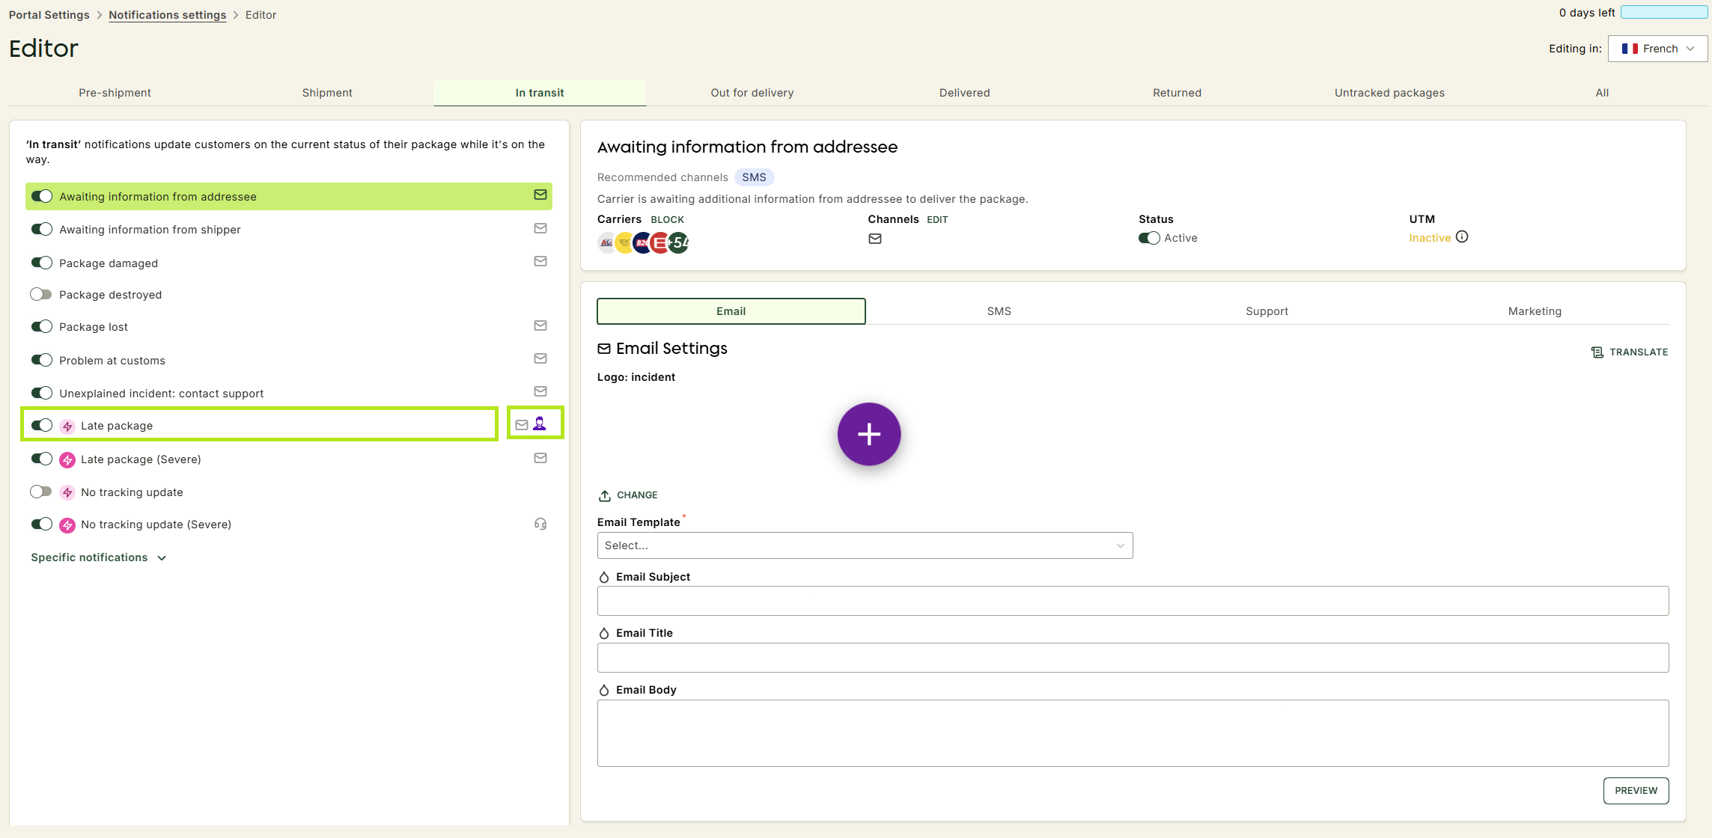Click the Email Title input field

(1133, 658)
